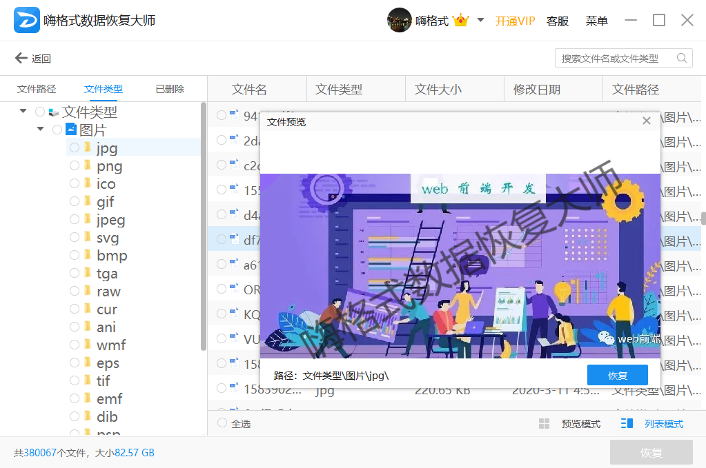Click the png folder icon
706x468 pixels.
coord(88,165)
